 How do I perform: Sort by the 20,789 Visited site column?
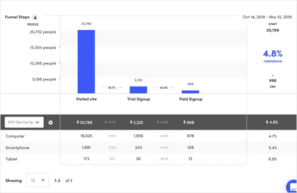(x=84, y=122)
